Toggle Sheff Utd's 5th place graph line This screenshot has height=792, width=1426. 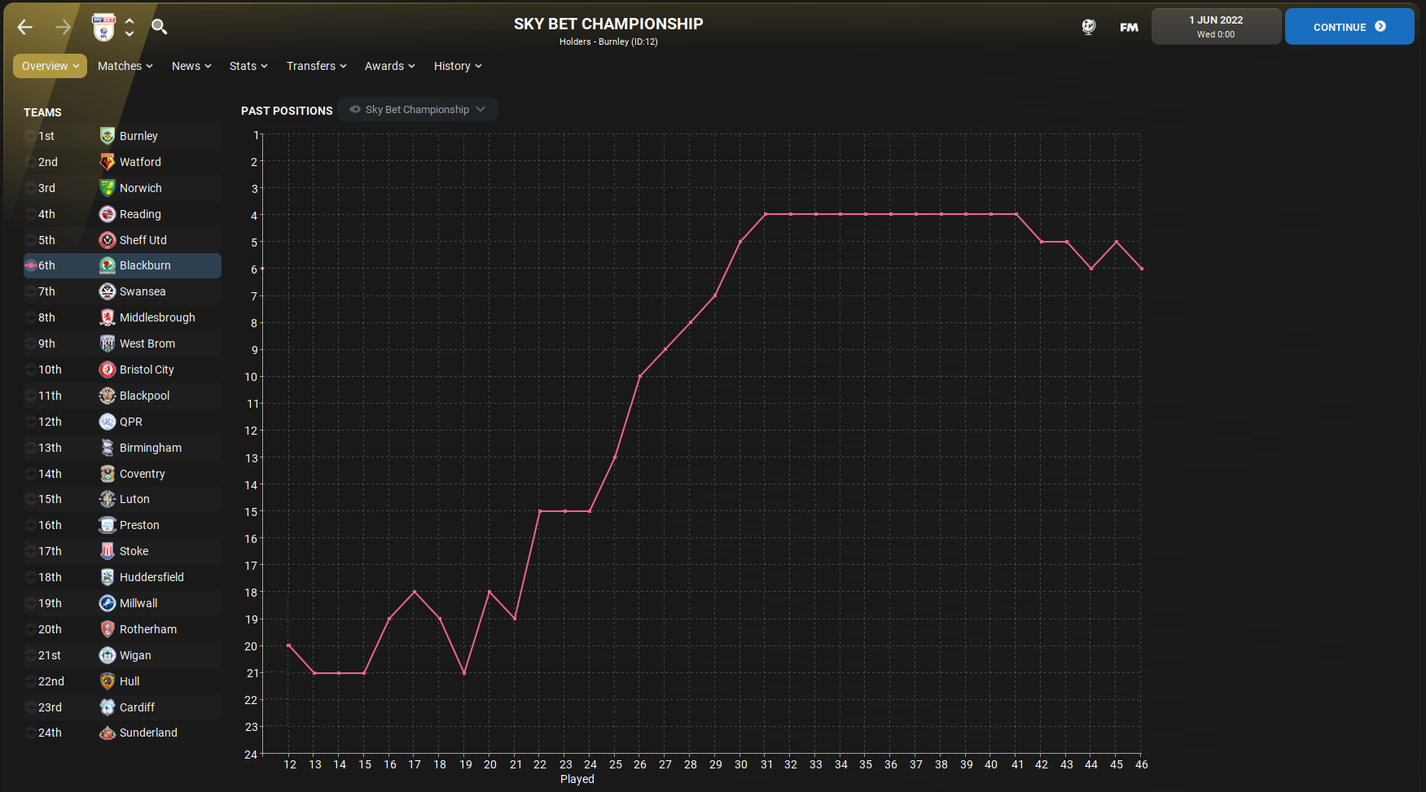pyautogui.click(x=30, y=240)
